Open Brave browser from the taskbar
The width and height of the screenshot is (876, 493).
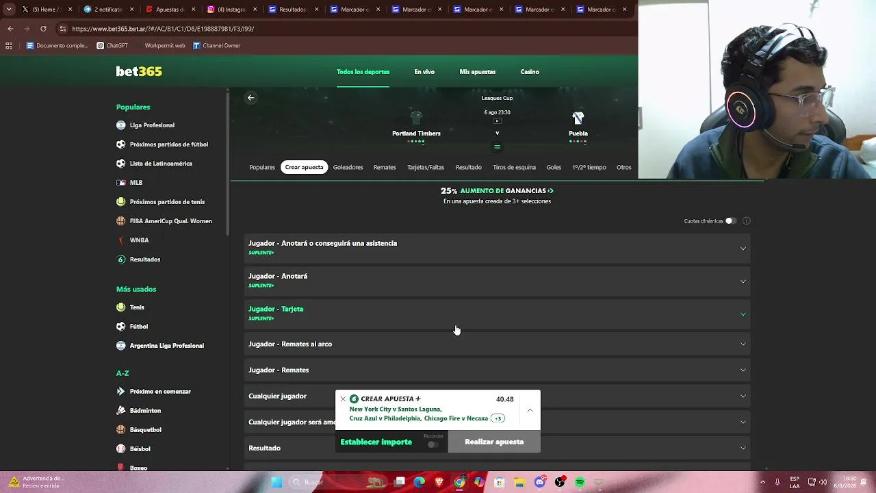pos(439,482)
